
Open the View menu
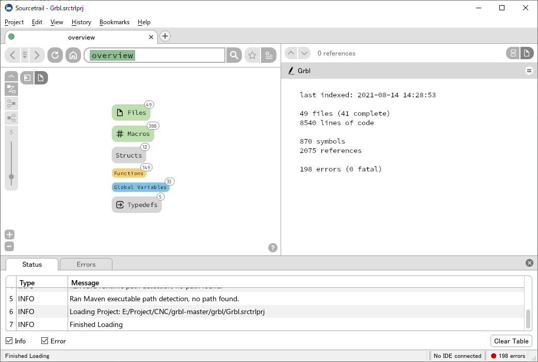[57, 22]
